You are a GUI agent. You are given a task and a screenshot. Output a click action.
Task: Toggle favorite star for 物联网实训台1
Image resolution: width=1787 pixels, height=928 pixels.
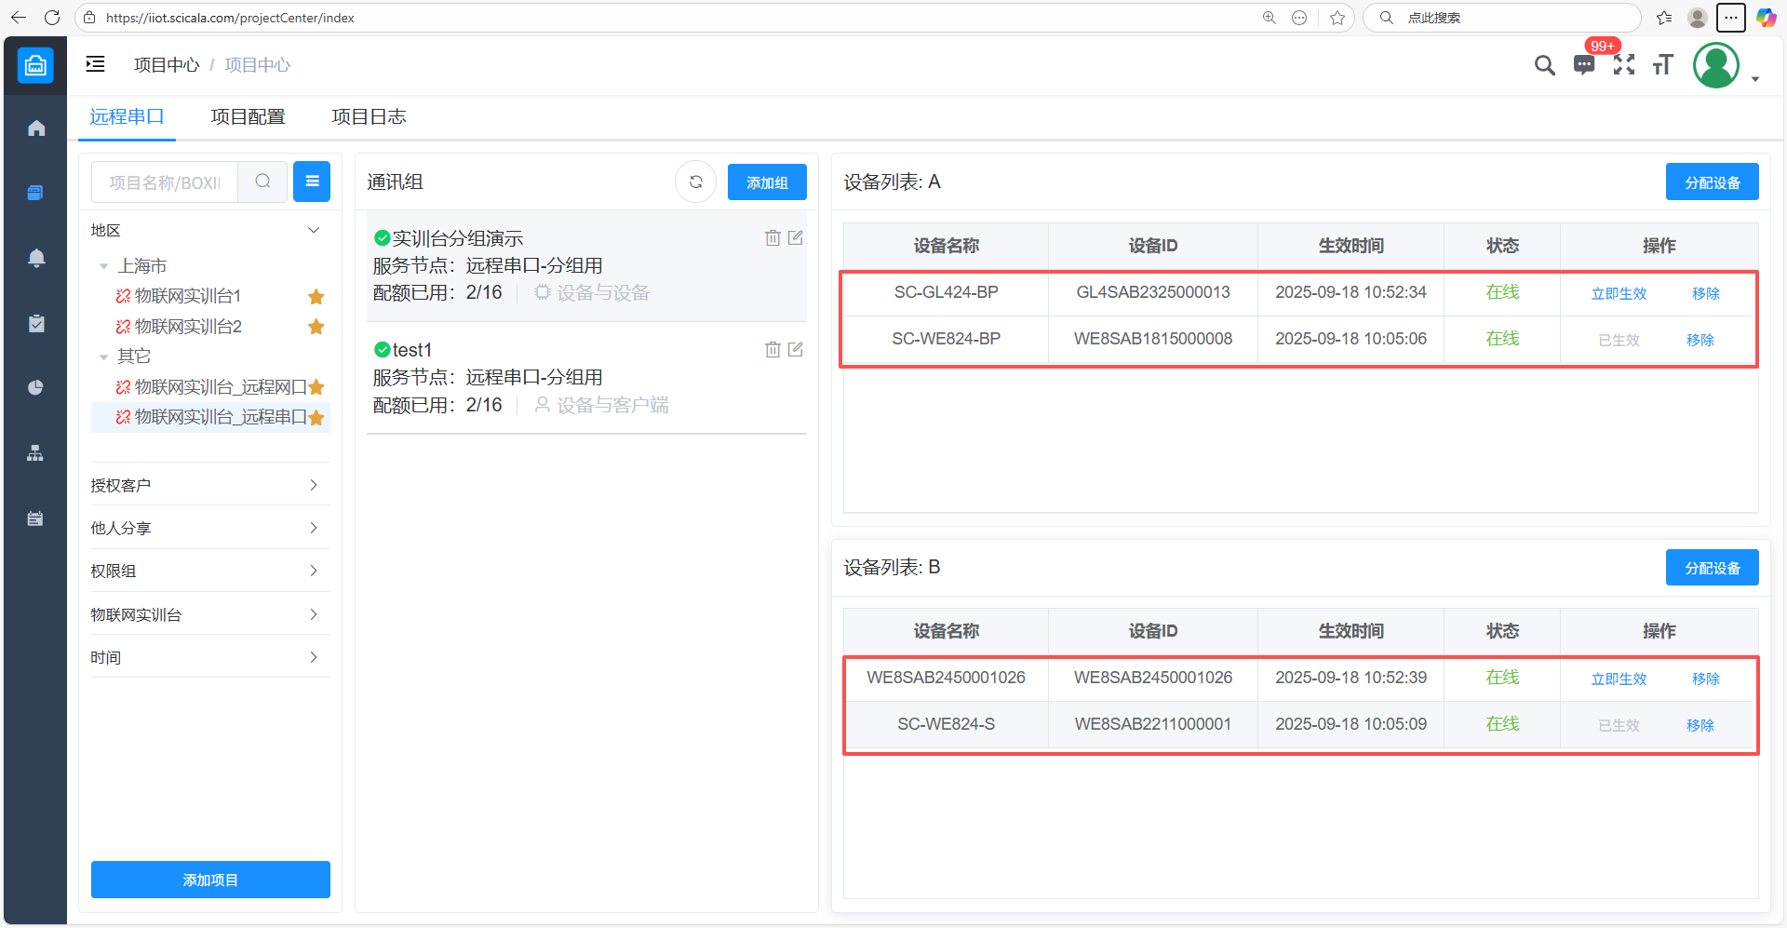point(316,297)
